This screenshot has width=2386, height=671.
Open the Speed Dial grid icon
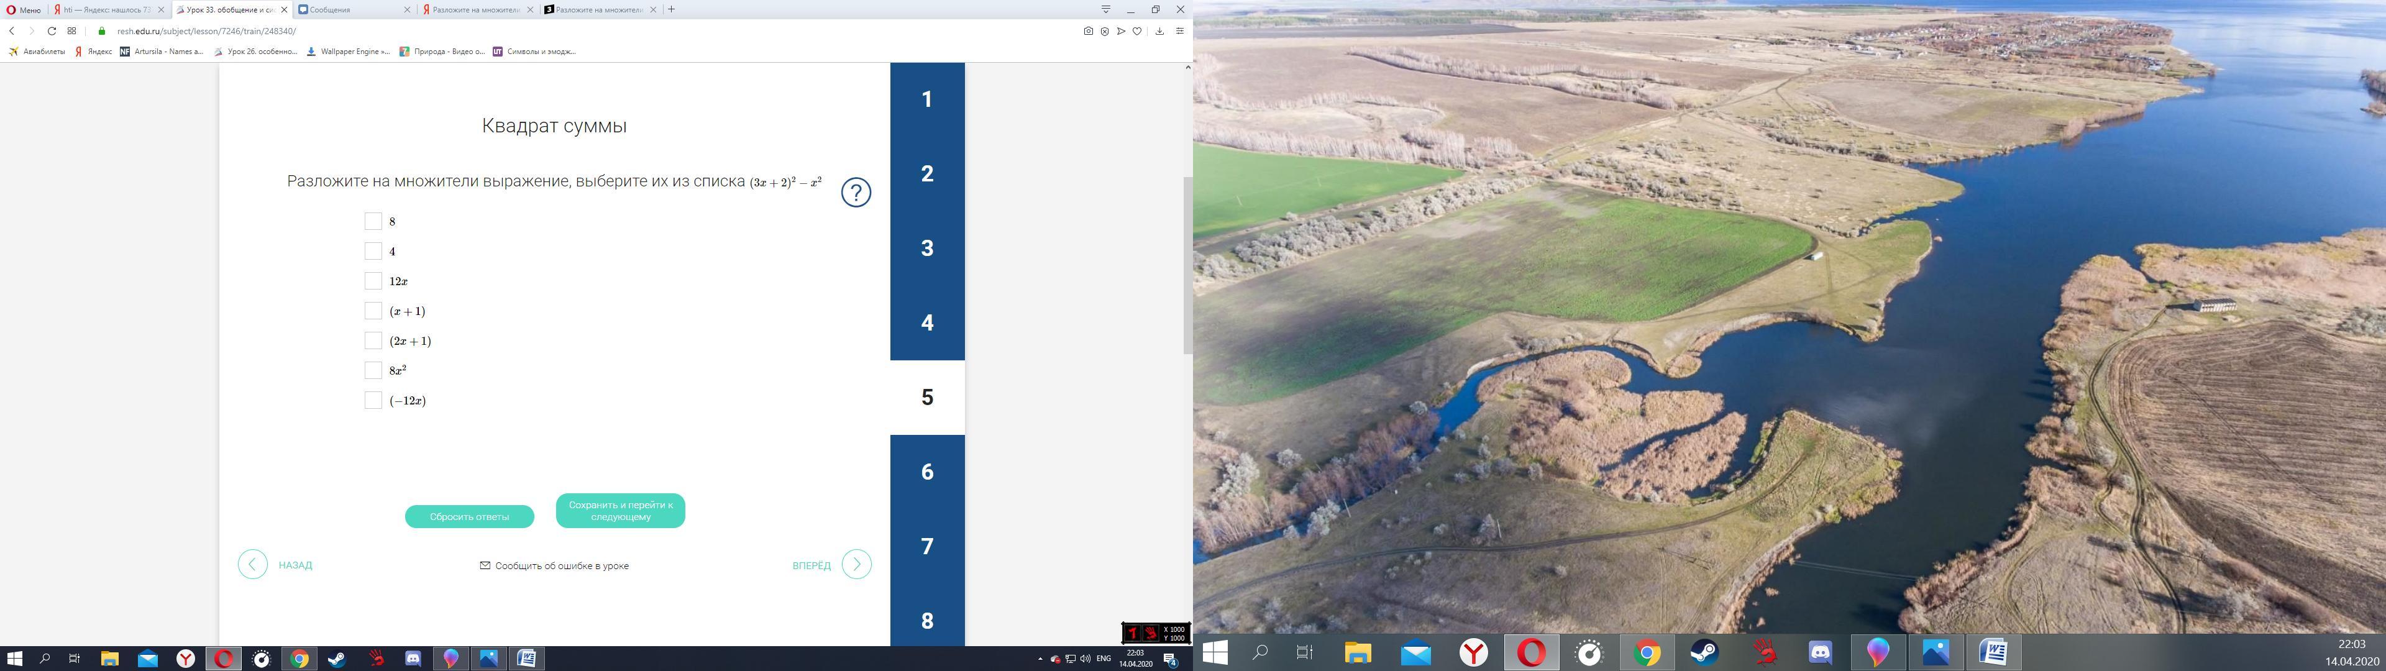[x=72, y=32]
